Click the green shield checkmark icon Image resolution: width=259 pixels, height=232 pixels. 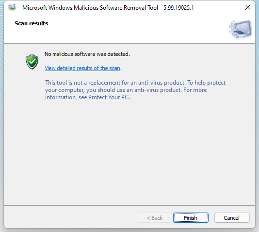(x=32, y=61)
